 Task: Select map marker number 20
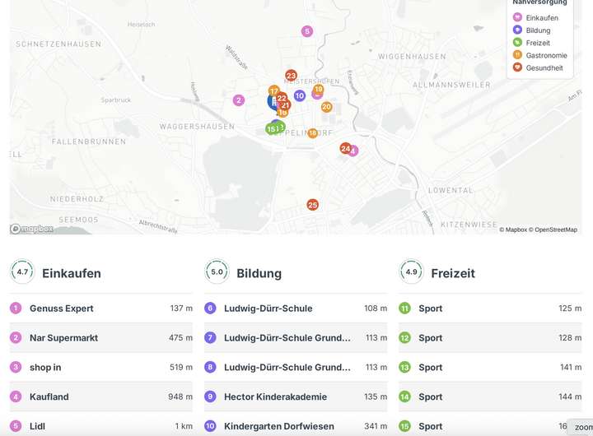point(326,107)
